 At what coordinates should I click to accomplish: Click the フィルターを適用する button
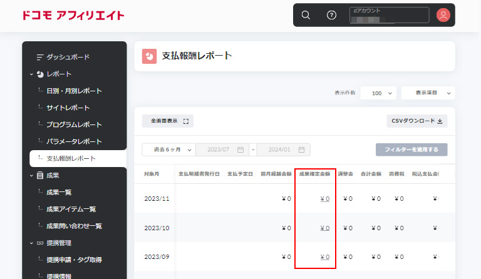pyautogui.click(x=411, y=150)
